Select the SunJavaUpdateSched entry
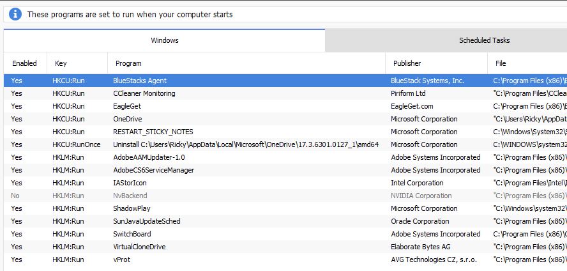This screenshot has width=567, height=271. (147, 221)
